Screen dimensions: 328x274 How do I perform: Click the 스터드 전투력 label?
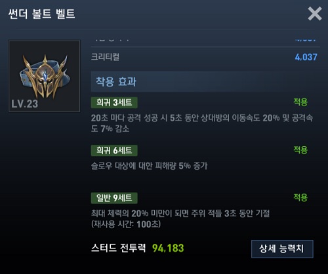pyautogui.click(x=118, y=248)
